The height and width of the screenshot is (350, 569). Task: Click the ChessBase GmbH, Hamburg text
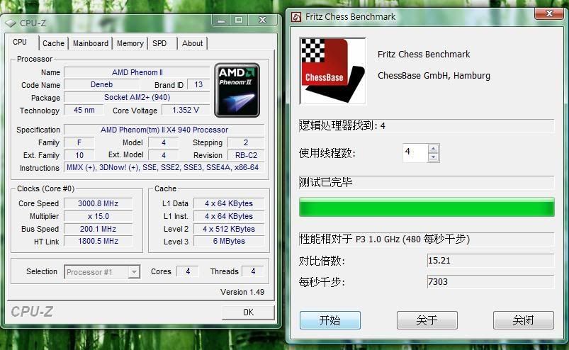pyautogui.click(x=434, y=75)
